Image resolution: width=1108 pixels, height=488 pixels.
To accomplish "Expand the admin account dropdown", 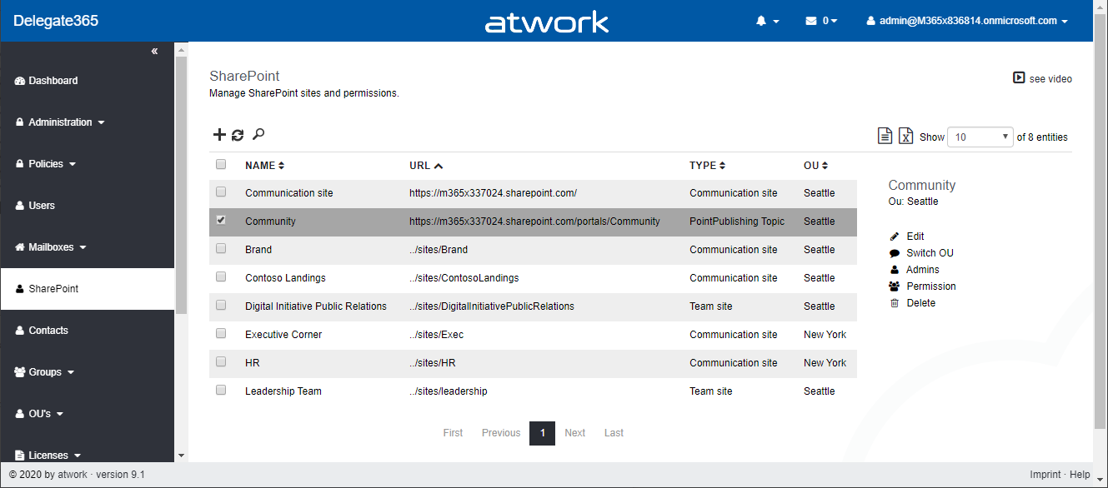I will pos(967,21).
